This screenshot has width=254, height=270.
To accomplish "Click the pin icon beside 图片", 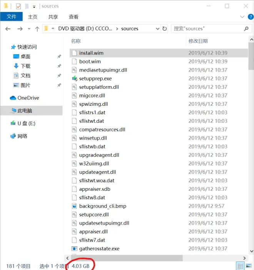I will click(59, 85).
